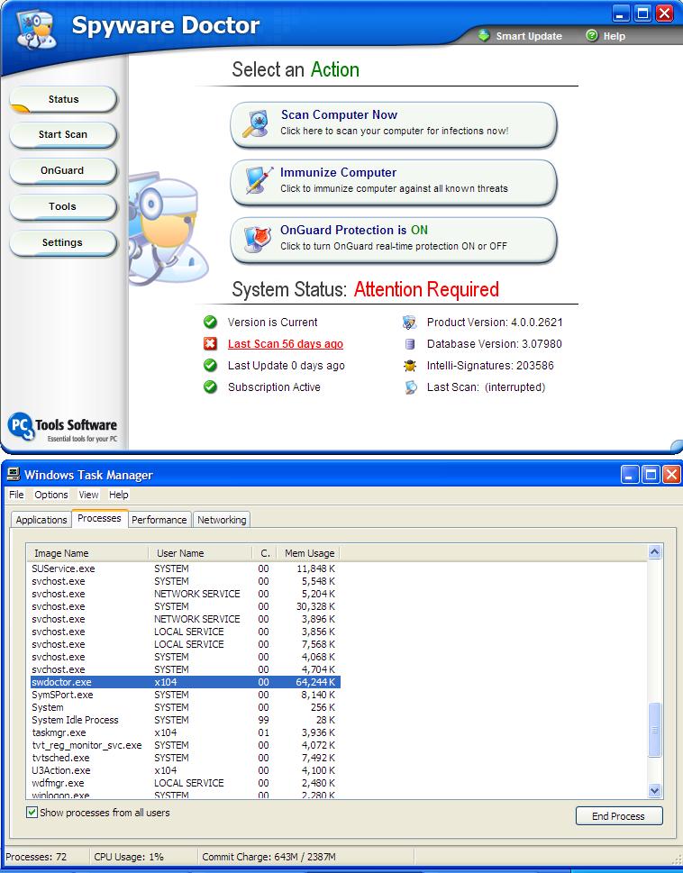
Task: Click the process list scroll-up arrow
Action: point(654,551)
